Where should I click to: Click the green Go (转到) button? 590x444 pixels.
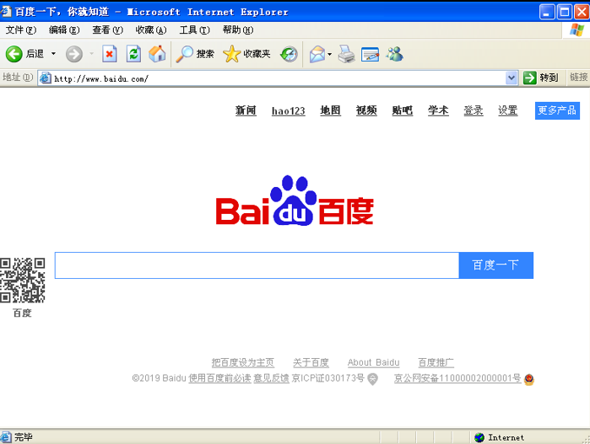540,78
